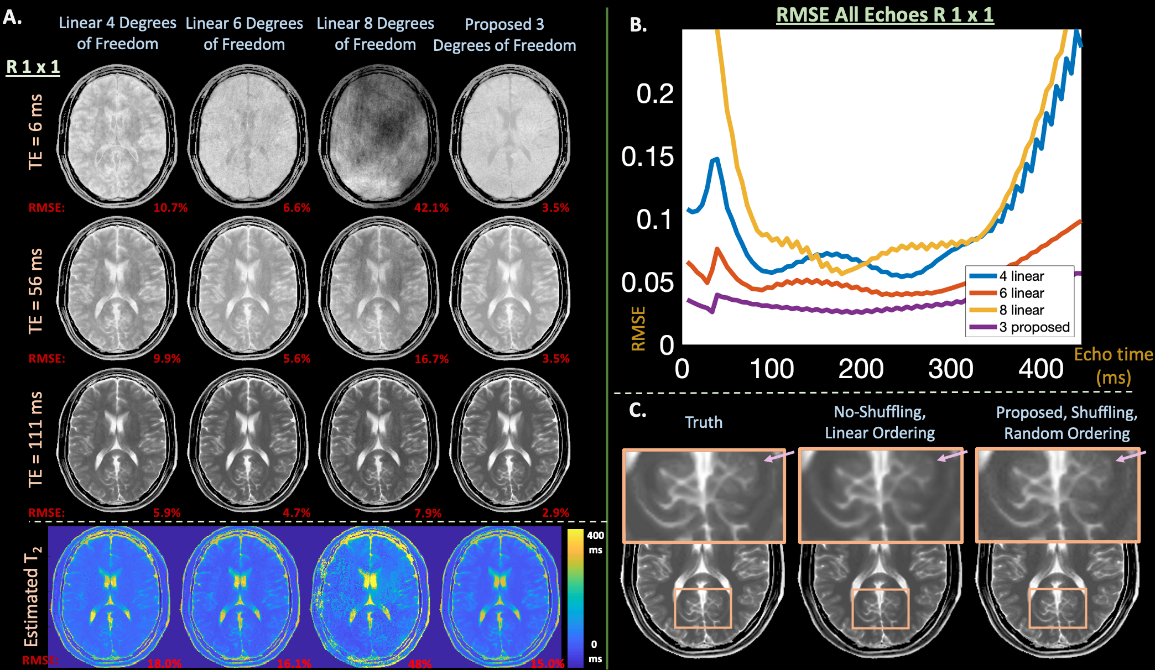
Task: Select the Linear 4 Degrees TE 56 ms image
Action: click(117, 287)
